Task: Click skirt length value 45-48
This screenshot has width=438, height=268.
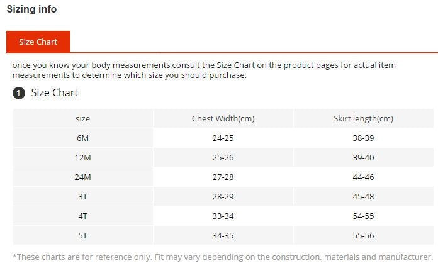Action: [x=363, y=196]
